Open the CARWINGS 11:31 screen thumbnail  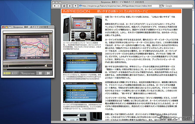point(83,63)
